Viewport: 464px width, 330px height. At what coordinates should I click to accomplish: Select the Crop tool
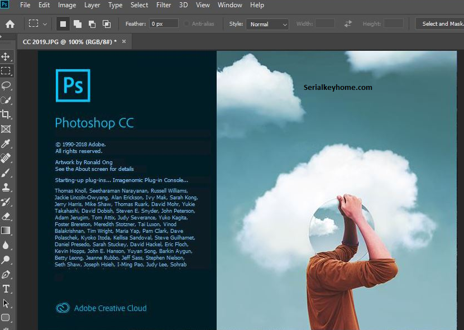click(x=6, y=114)
